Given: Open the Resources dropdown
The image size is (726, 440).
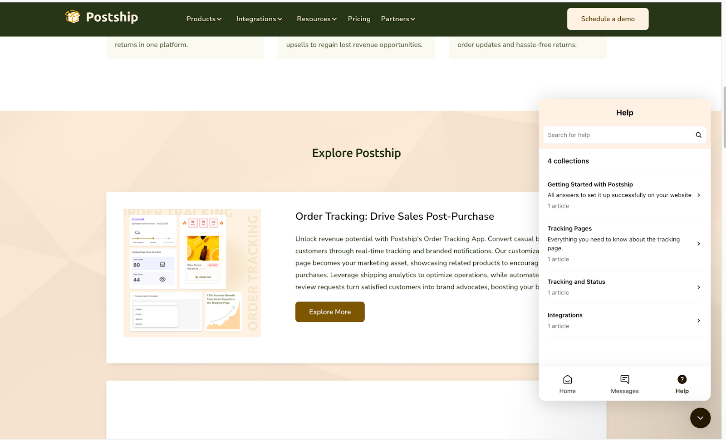Looking at the screenshot, I should point(317,19).
